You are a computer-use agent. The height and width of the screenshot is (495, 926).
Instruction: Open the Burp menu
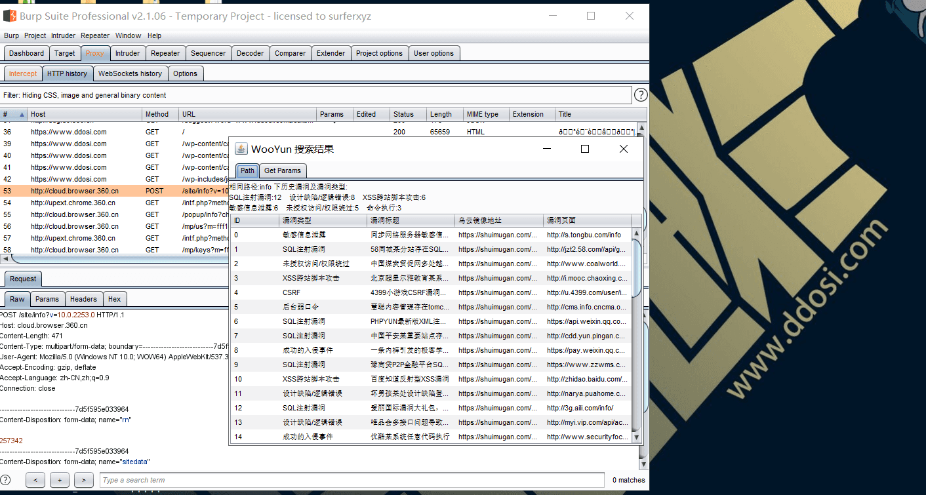point(11,35)
